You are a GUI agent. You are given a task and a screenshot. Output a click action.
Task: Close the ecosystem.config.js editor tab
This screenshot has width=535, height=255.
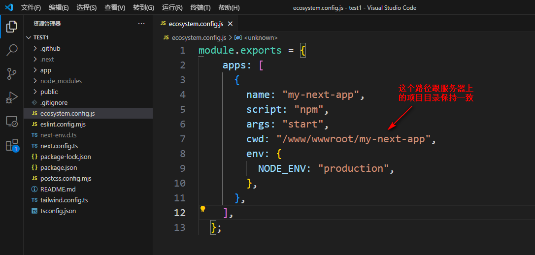tap(231, 24)
